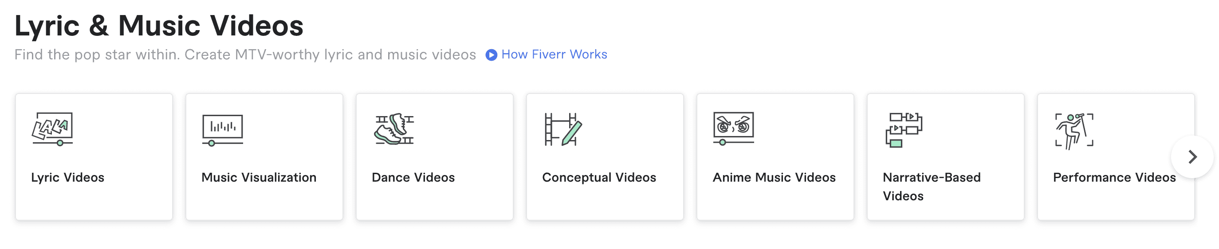Click the Performance Videos singer icon

1074,131
